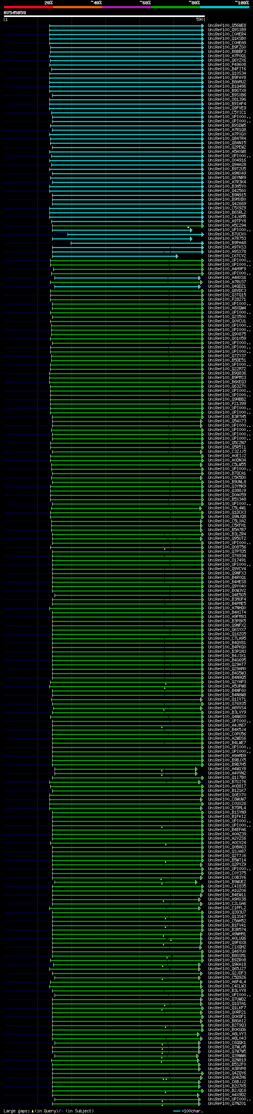
Task: Click the cyan bar of UniRef100_C6TCV2
Action: click(x=115, y=256)
